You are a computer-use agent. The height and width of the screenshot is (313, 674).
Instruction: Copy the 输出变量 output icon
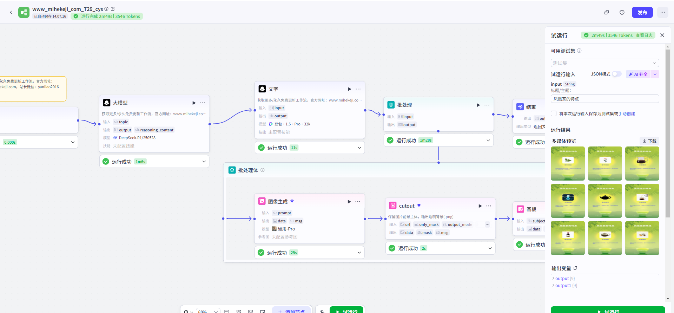point(575,268)
